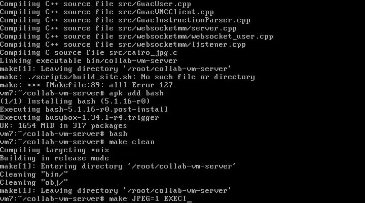365x203 pixels.
Task: Click the 'OK: 1654 MiB in 317 packages' line
Action: click(x=63, y=125)
